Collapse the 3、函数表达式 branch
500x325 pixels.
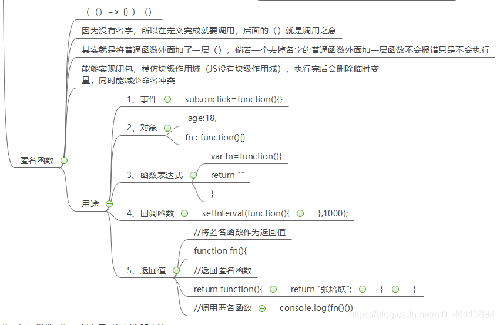pos(193,175)
